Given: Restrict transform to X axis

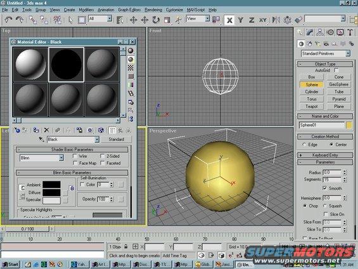Looking at the screenshot, I should (229, 20).
